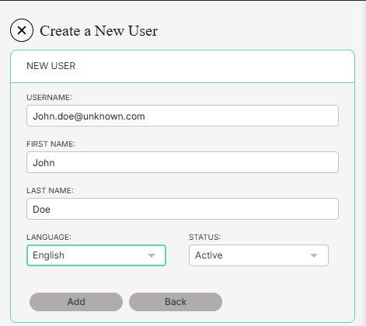Go back using the Back button
This screenshot has width=366, height=326.
(176, 302)
